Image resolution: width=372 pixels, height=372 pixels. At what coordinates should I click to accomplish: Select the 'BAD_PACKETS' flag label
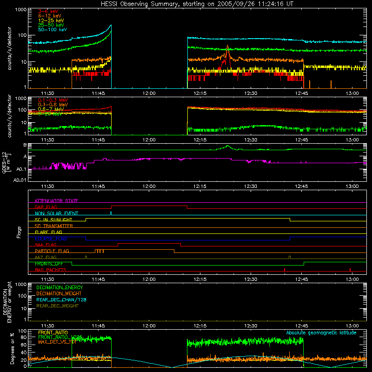tap(51, 270)
